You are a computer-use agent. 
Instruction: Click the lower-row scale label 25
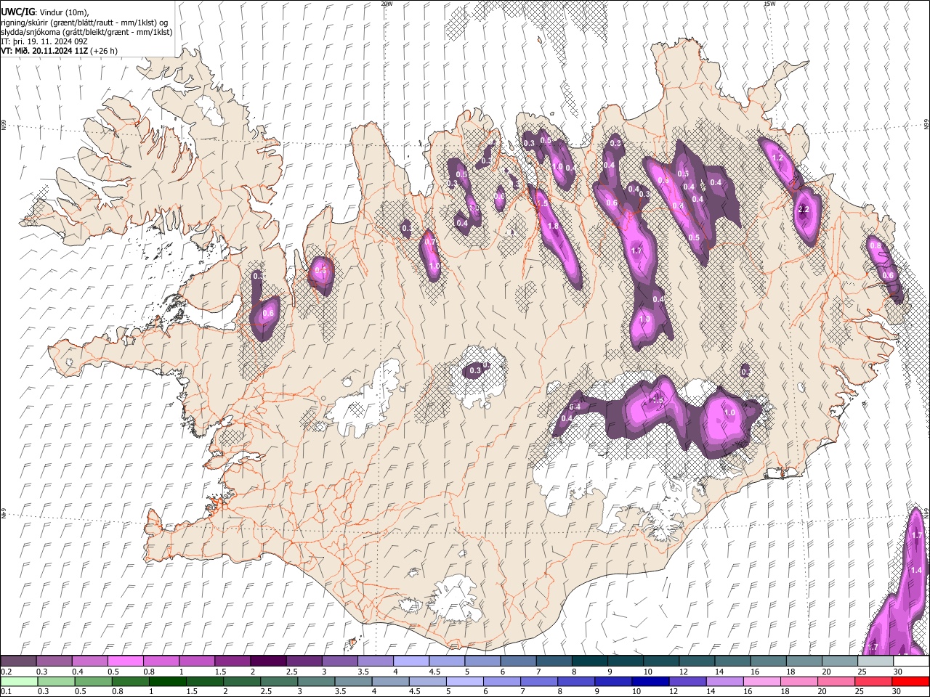pos(861,692)
